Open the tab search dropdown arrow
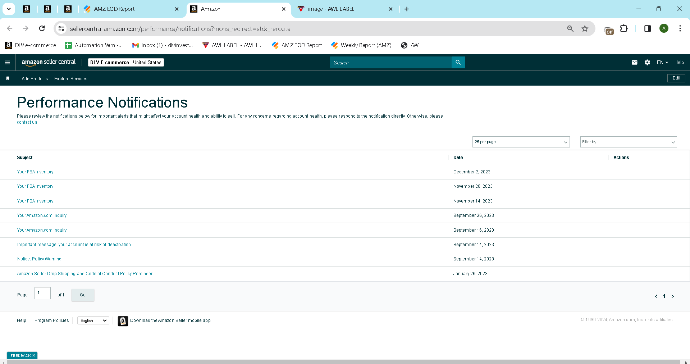 (x=9, y=9)
